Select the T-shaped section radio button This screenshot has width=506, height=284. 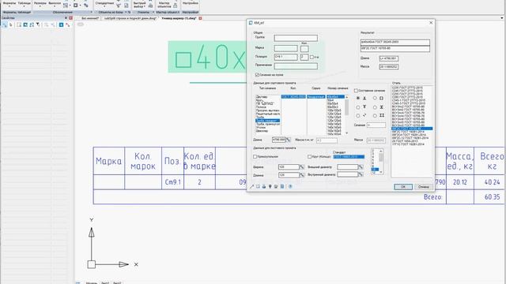click(358, 107)
